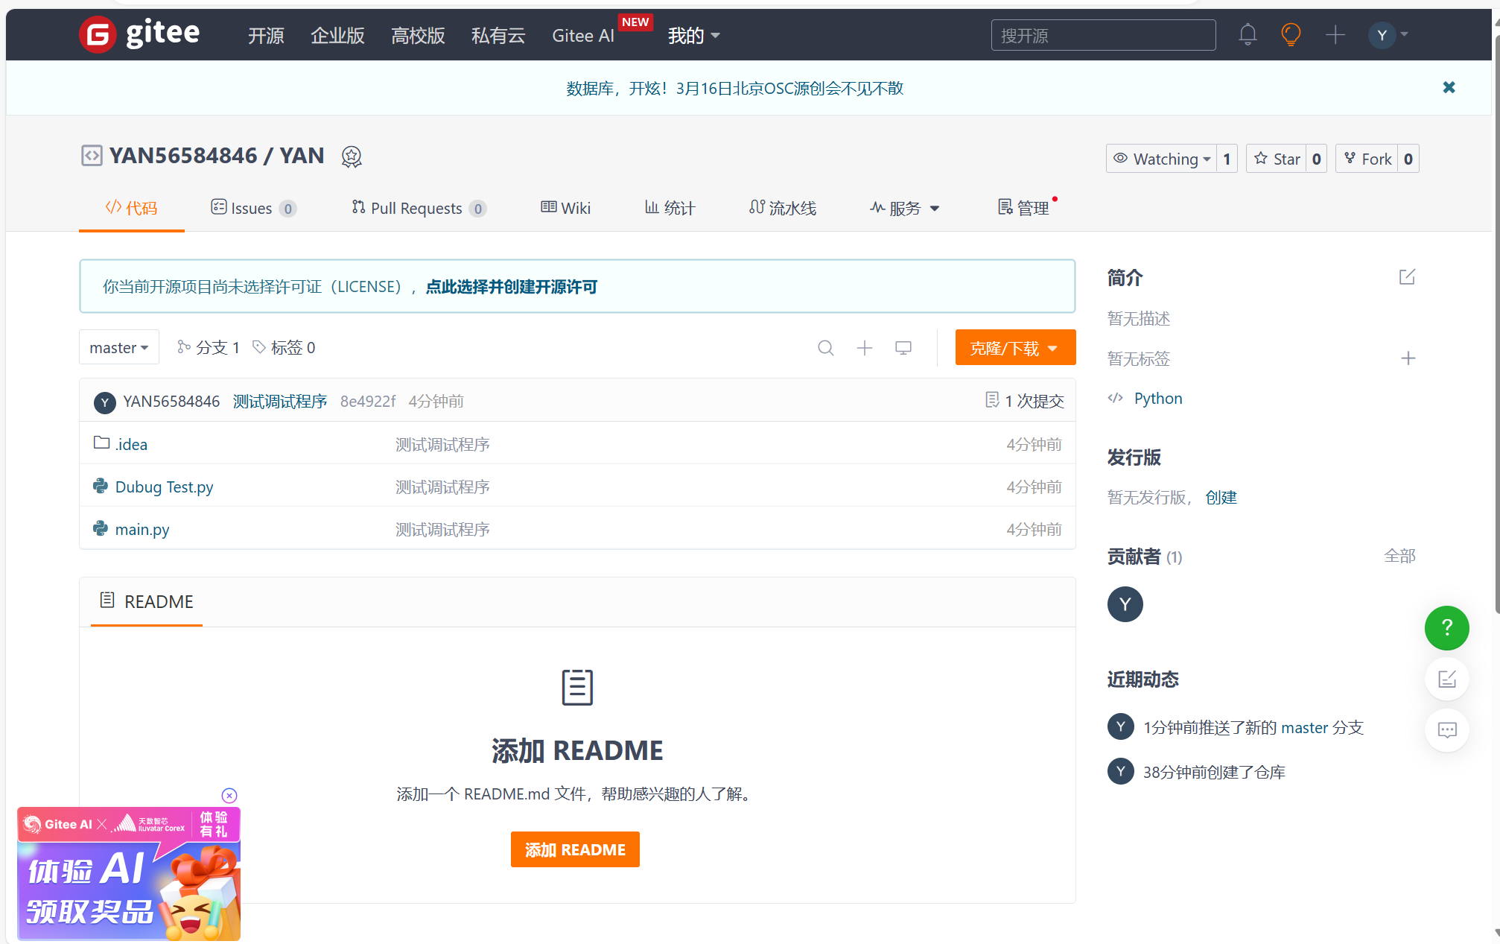Open the floating chat message icon
Image resolution: width=1500 pixels, height=944 pixels.
click(x=1446, y=730)
